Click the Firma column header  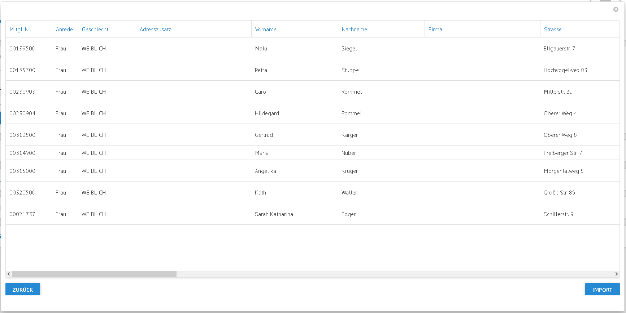tap(435, 30)
